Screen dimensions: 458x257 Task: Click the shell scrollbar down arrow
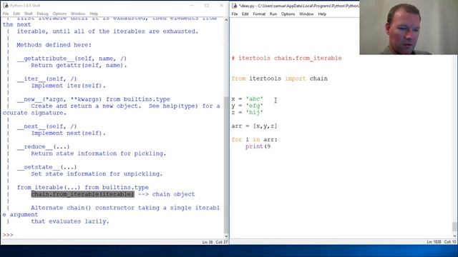coord(226,236)
